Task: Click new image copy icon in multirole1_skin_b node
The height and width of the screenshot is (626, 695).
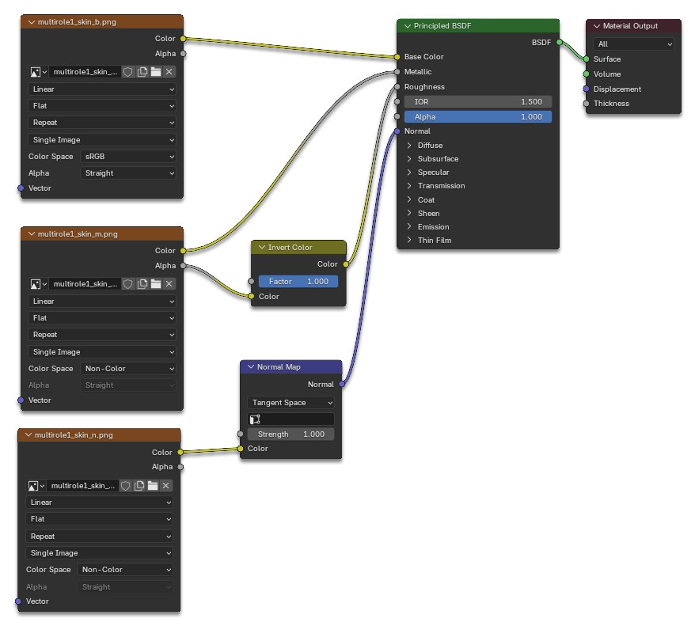Action: tap(142, 72)
